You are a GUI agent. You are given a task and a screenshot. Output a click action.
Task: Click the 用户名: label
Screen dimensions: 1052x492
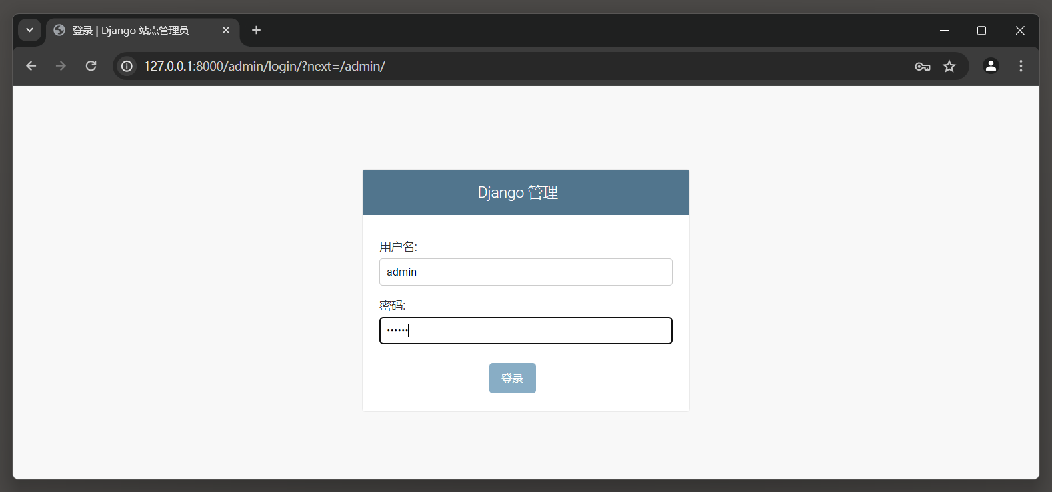(x=398, y=247)
